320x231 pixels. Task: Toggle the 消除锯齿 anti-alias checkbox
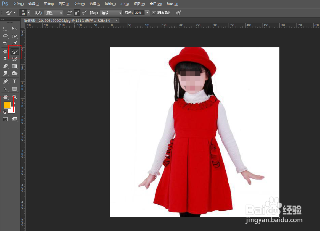point(154,13)
